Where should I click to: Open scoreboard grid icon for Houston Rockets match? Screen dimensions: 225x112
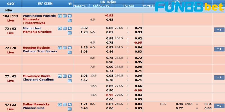coord(65,48)
